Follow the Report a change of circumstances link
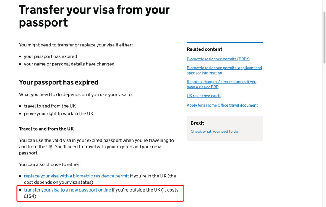326x207 pixels. pos(222,84)
